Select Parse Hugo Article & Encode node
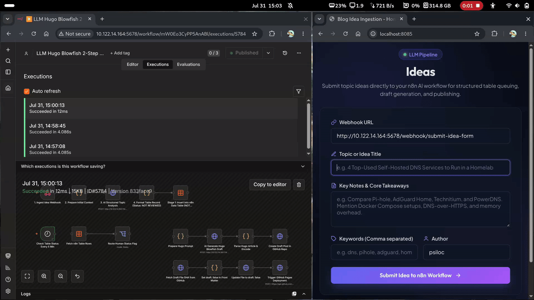This screenshot has height=300, width=534. (x=246, y=236)
